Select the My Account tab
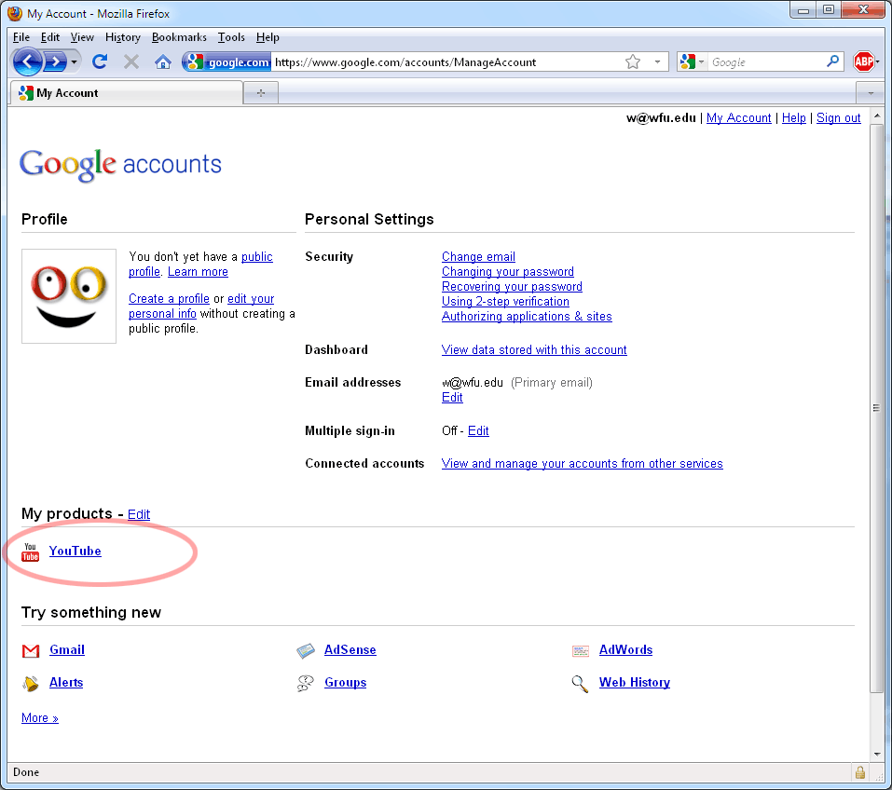Image resolution: width=892 pixels, height=790 pixels. (x=126, y=93)
